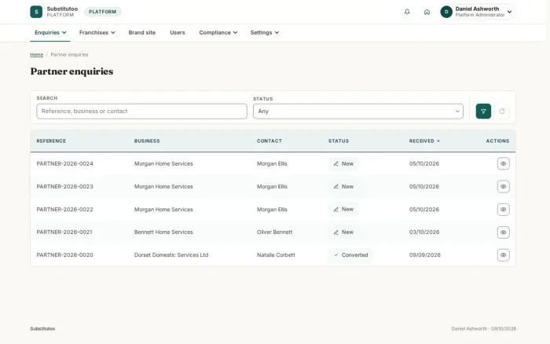Viewport: 550px width, 344px height.
Task: View enquiry PARTNER-2026-0021 via eye icon
Action: click(x=503, y=232)
